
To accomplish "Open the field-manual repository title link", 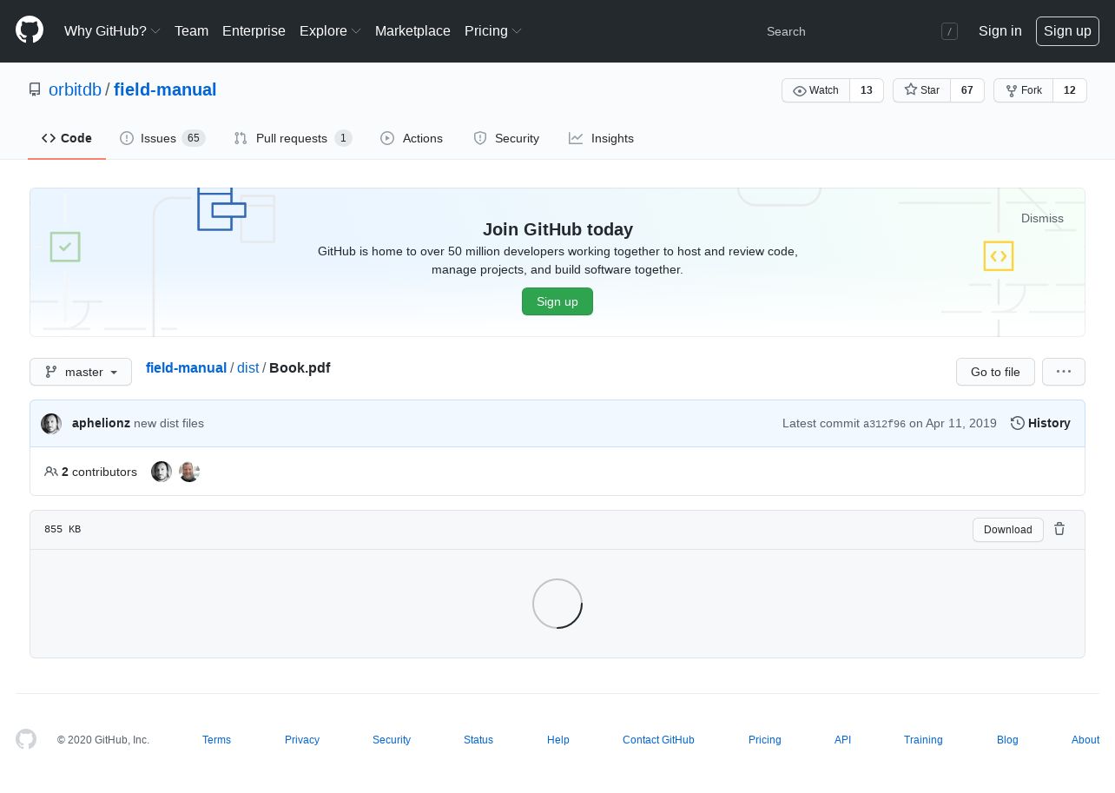I will (165, 89).
